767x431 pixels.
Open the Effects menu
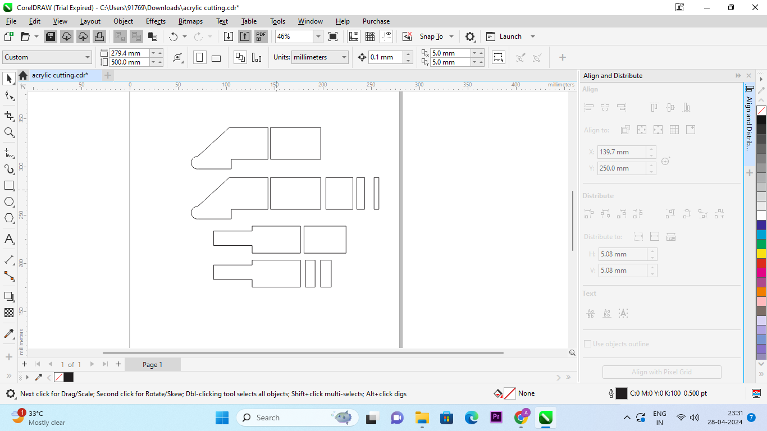(x=156, y=21)
